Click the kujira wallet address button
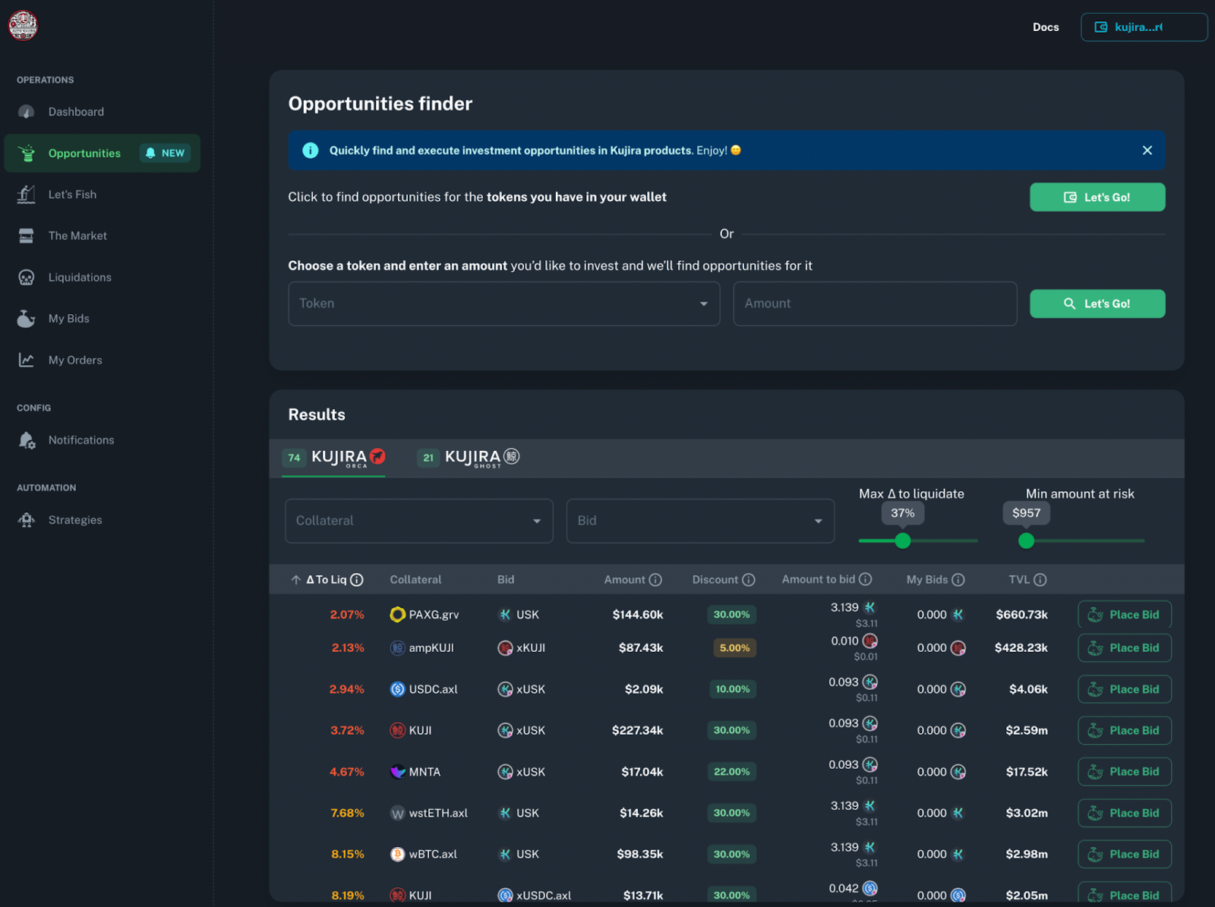The image size is (1215, 907). [1144, 27]
